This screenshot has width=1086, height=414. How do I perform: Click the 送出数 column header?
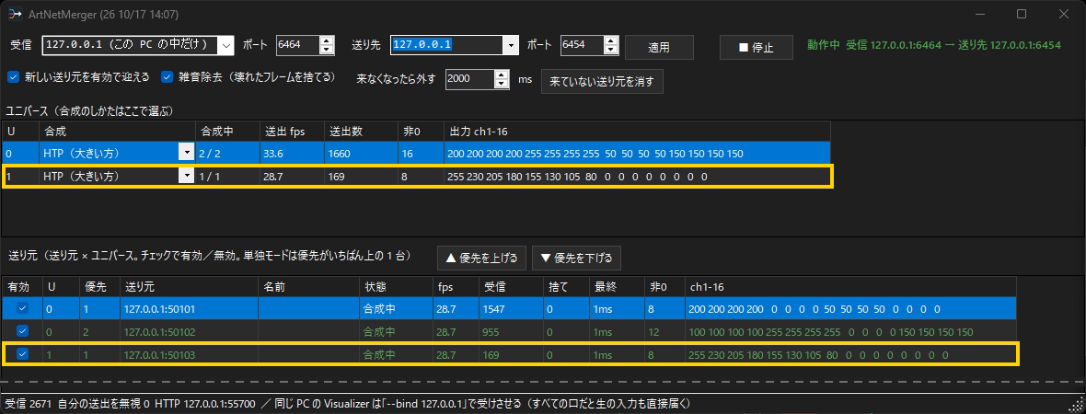(x=362, y=131)
